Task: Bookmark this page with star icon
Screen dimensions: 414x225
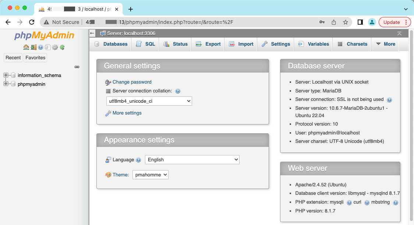Action: point(345,22)
